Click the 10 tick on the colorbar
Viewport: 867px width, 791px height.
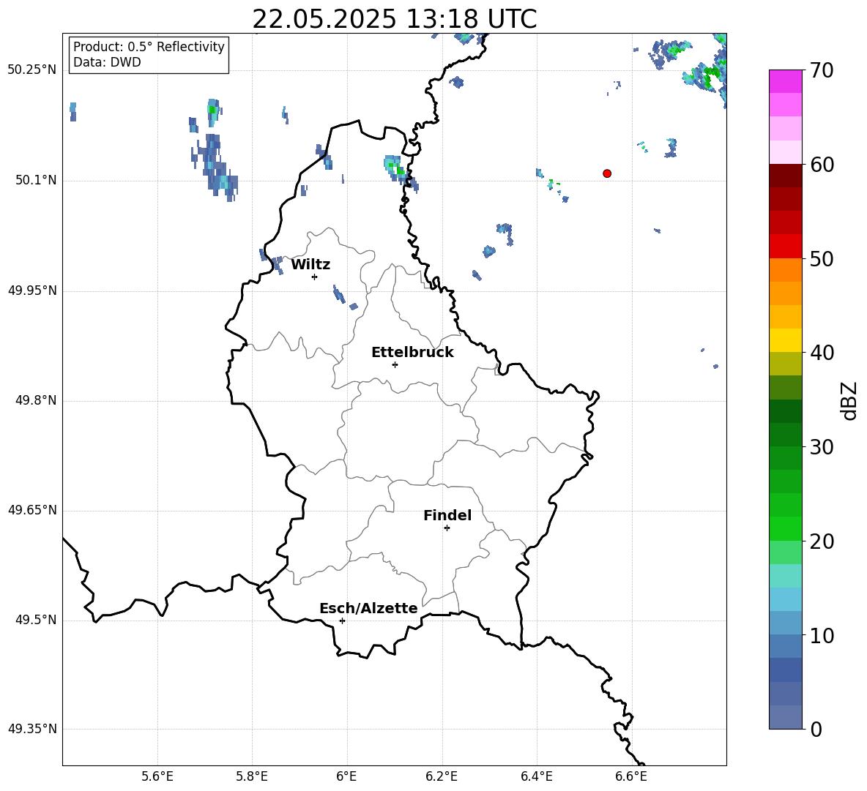click(x=822, y=636)
